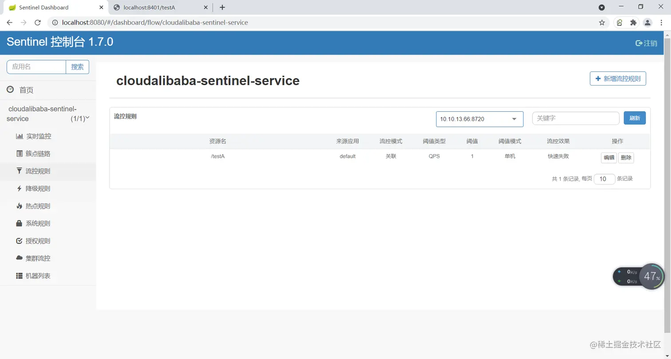Click the lock icon beside 系统规则
The width and height of the screenshot is (671, 359).
pyautogui.click(x=19, y=223)
